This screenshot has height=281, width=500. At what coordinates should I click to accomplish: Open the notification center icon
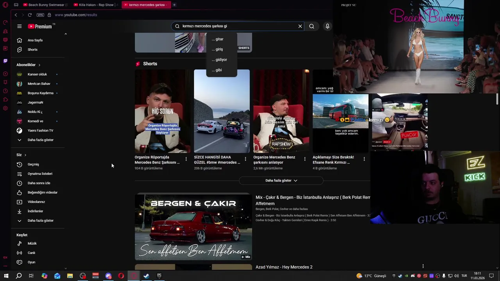coord(491,276)
